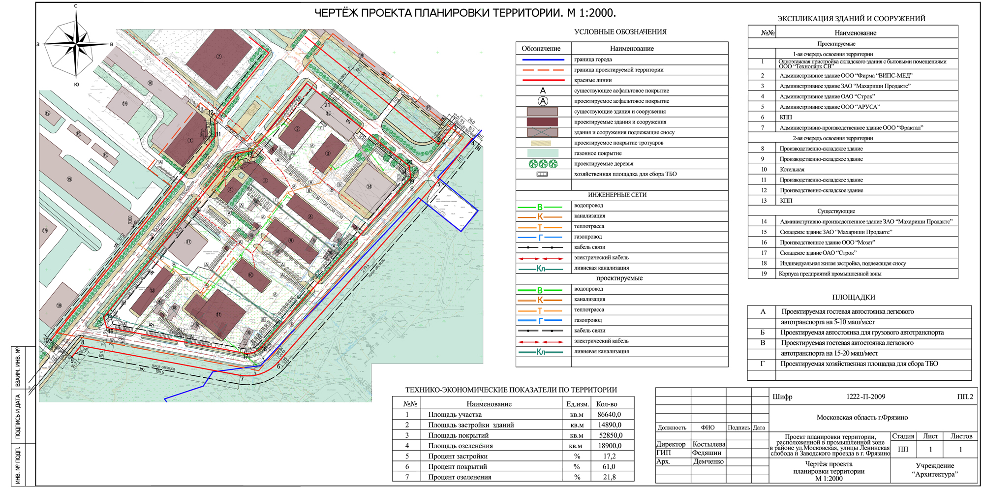Select the crossed-out demolition building legend symbol
Viewport: 984px width, 487px height.
[542, 132]
